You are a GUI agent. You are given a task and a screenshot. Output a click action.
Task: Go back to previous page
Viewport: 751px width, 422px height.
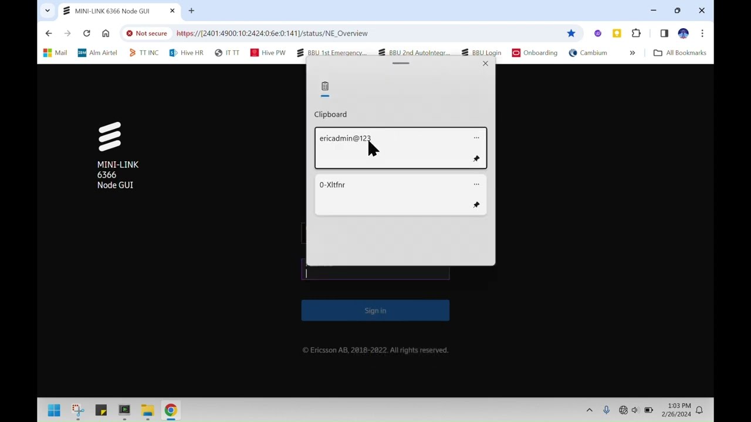(49, 33)
